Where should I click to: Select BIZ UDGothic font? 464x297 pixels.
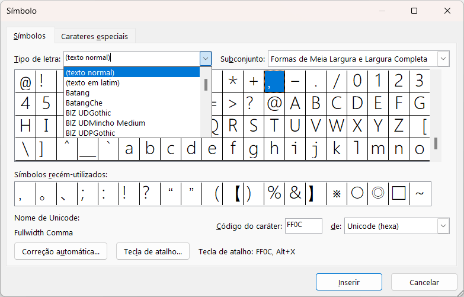click(132, 113)
